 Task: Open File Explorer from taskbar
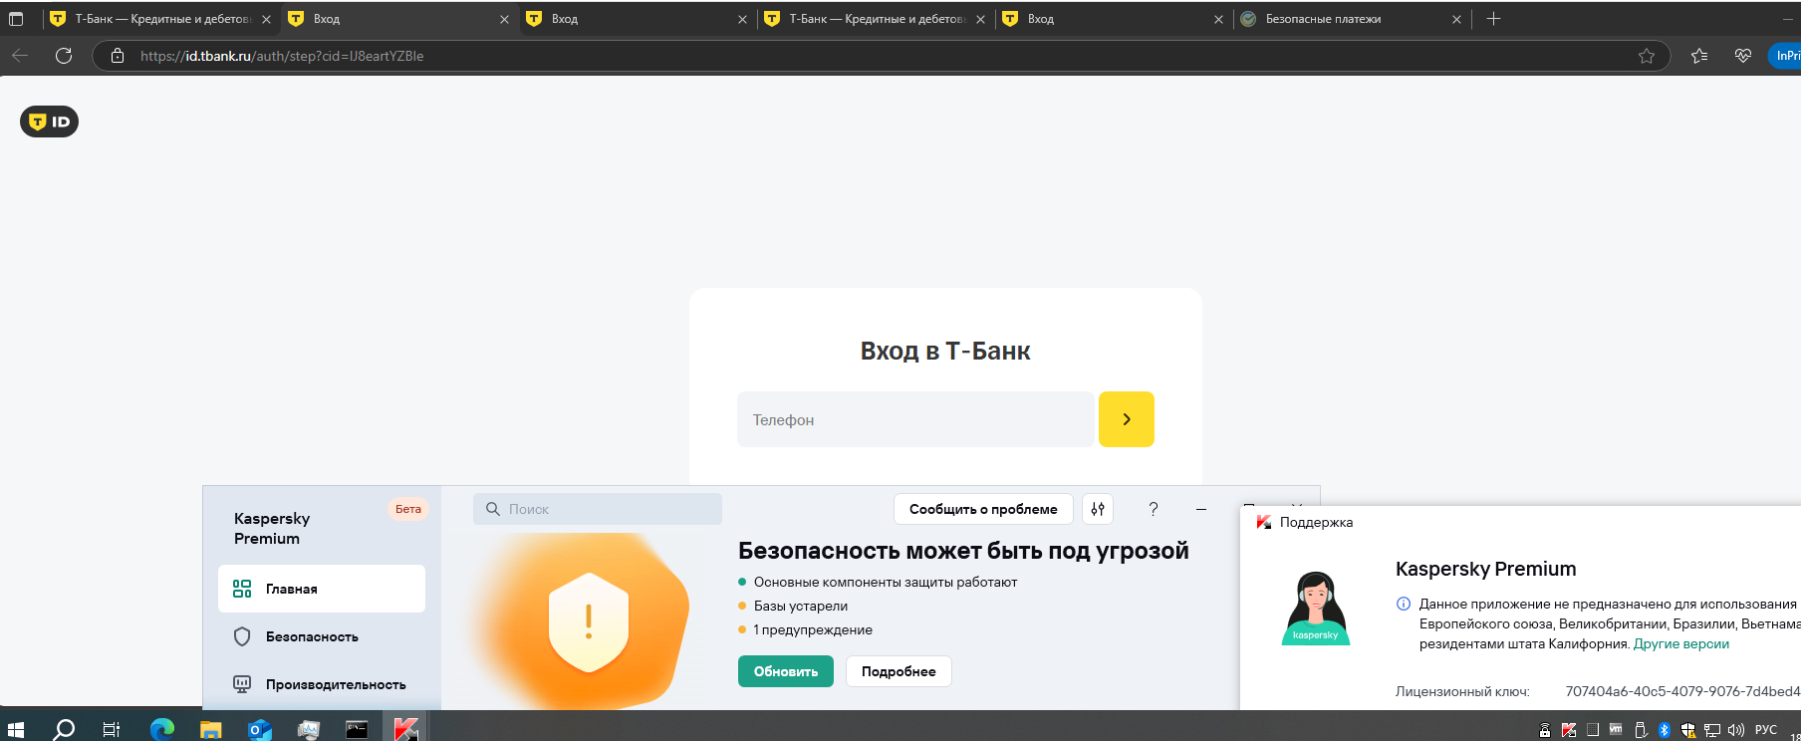point(210,730)
